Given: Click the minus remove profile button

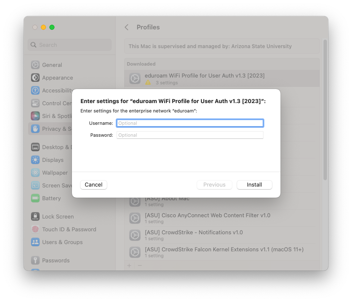Looking at the screenshot, I should 140,266.
